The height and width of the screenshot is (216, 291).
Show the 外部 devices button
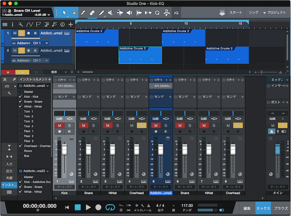pos(9,178)
